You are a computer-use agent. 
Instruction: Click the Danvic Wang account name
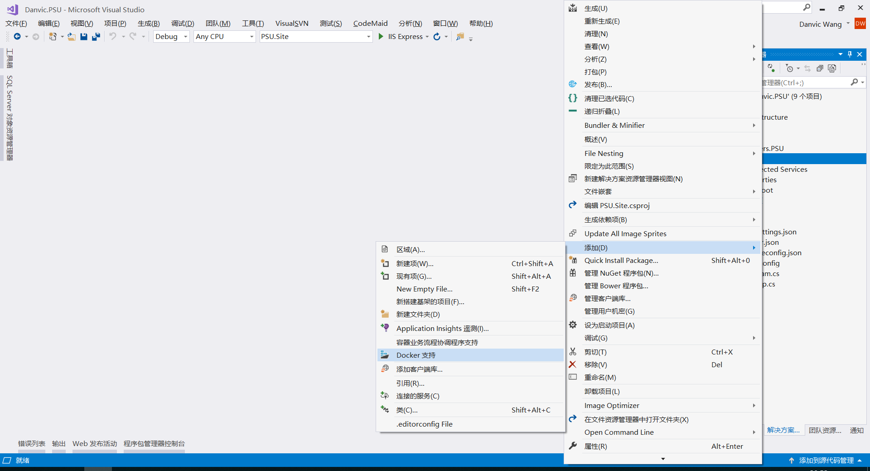pos(821,24)
